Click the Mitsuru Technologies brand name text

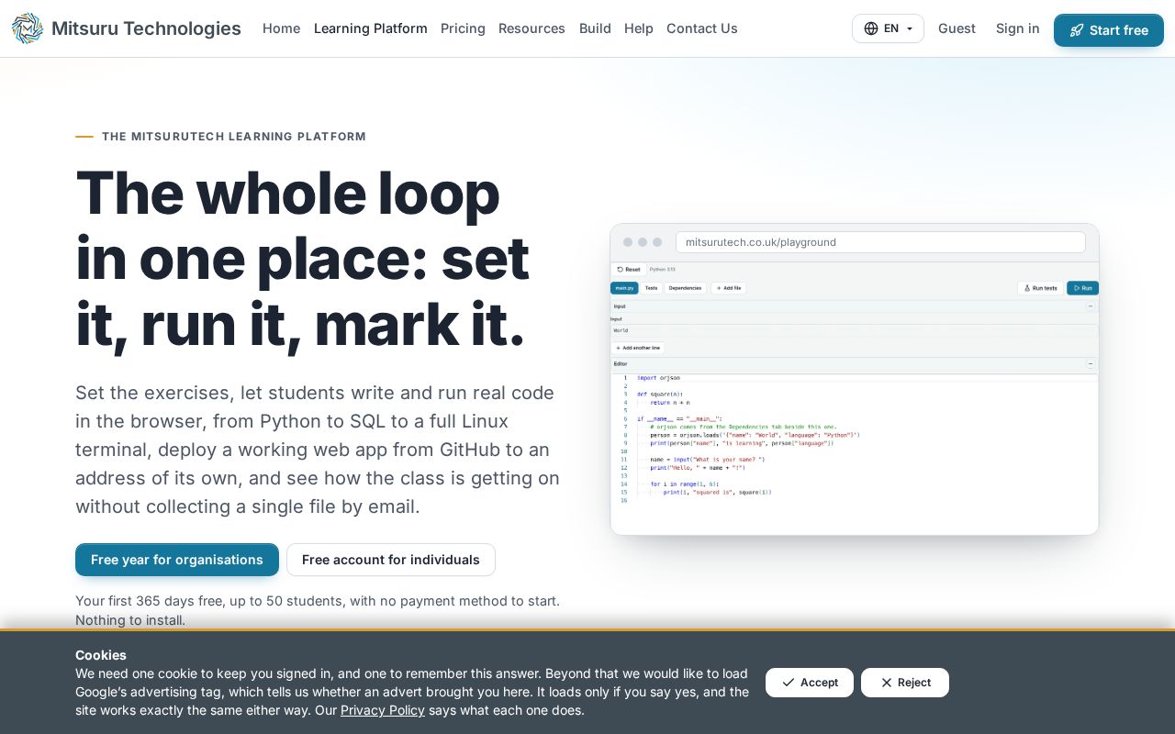pos(146,28)
